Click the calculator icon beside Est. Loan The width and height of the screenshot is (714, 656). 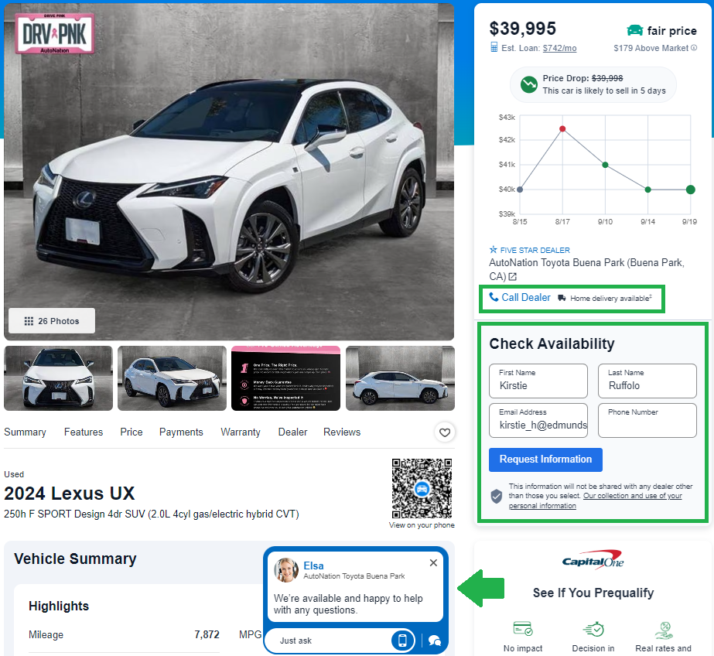(x=494, y=47)
